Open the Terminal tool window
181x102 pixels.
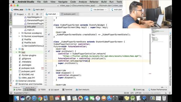[67, 90]
